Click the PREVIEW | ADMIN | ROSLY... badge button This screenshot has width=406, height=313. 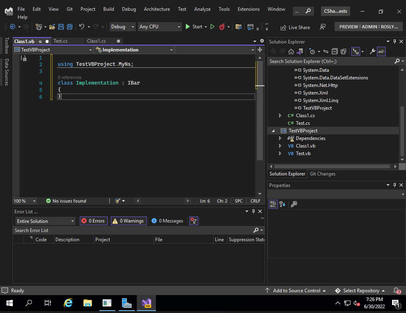369,27
